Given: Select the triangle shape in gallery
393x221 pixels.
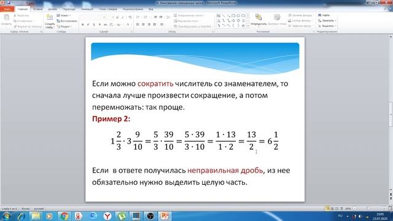Looking at the screenshot, I should click(x=219, y=21).
